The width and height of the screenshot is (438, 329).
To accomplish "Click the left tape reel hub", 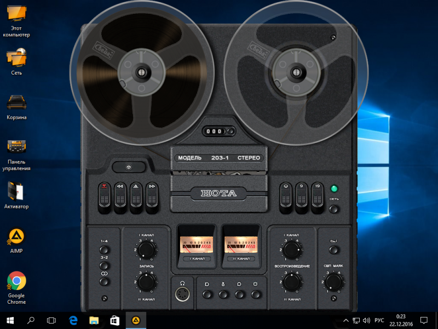I will (141, 72).
